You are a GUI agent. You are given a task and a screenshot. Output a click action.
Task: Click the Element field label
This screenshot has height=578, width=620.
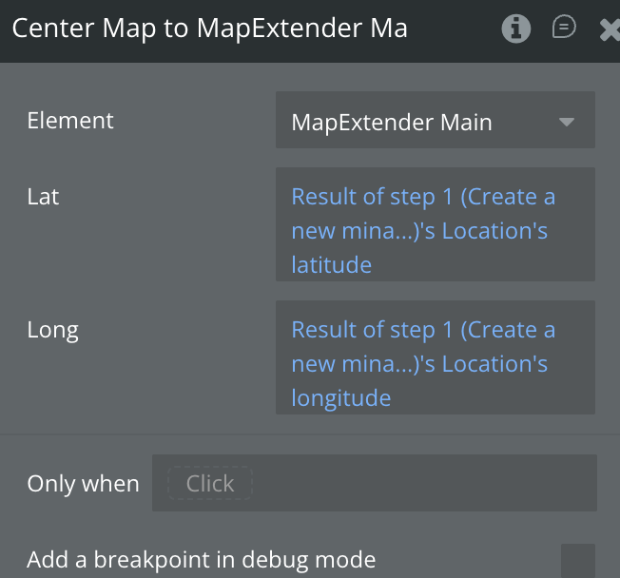[x=70, y=121]
